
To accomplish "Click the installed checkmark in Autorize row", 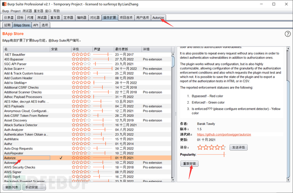I will (61, 158).
